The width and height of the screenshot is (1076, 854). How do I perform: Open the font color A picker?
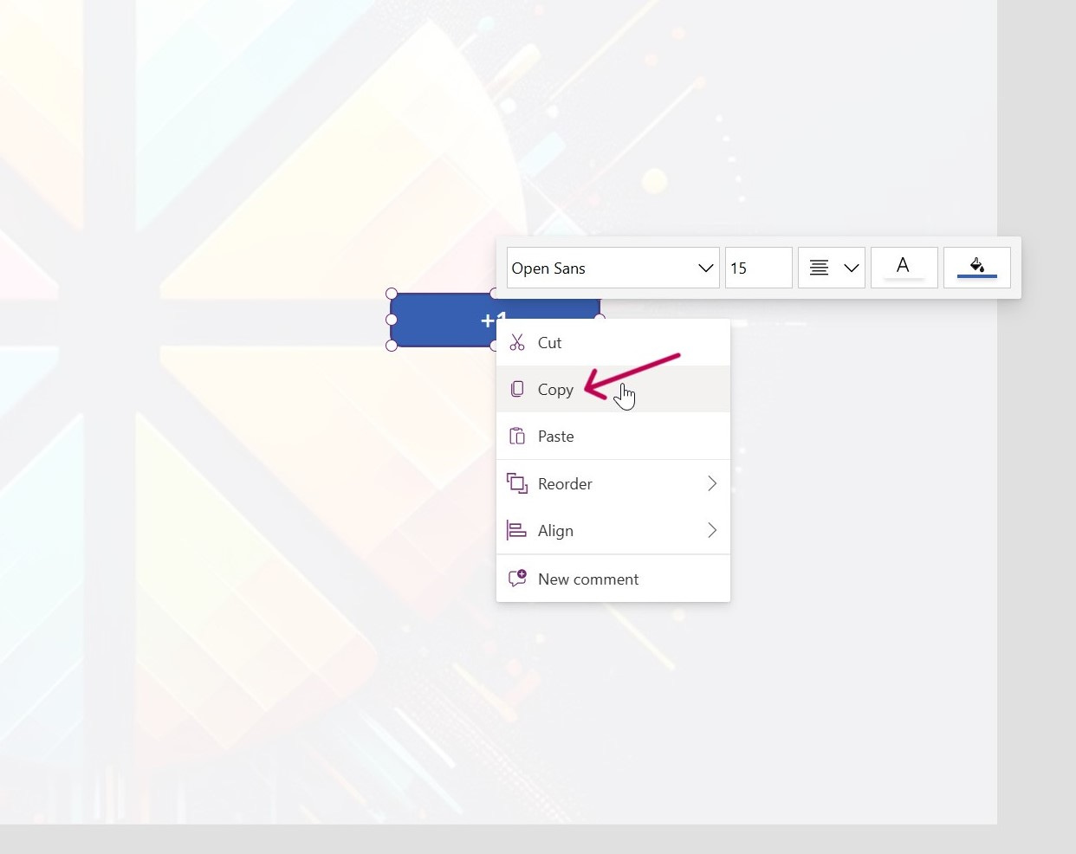904,268
